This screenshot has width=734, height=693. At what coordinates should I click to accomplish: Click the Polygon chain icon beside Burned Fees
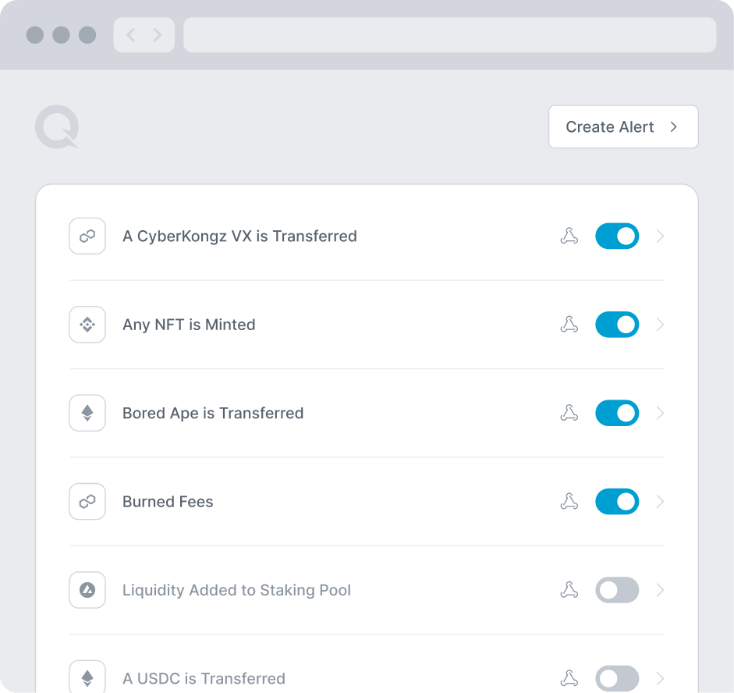click(87, 502)
